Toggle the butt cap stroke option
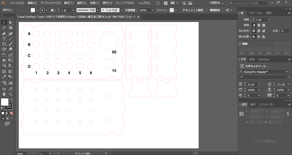 pyautogui.click(x=254, y=25)
